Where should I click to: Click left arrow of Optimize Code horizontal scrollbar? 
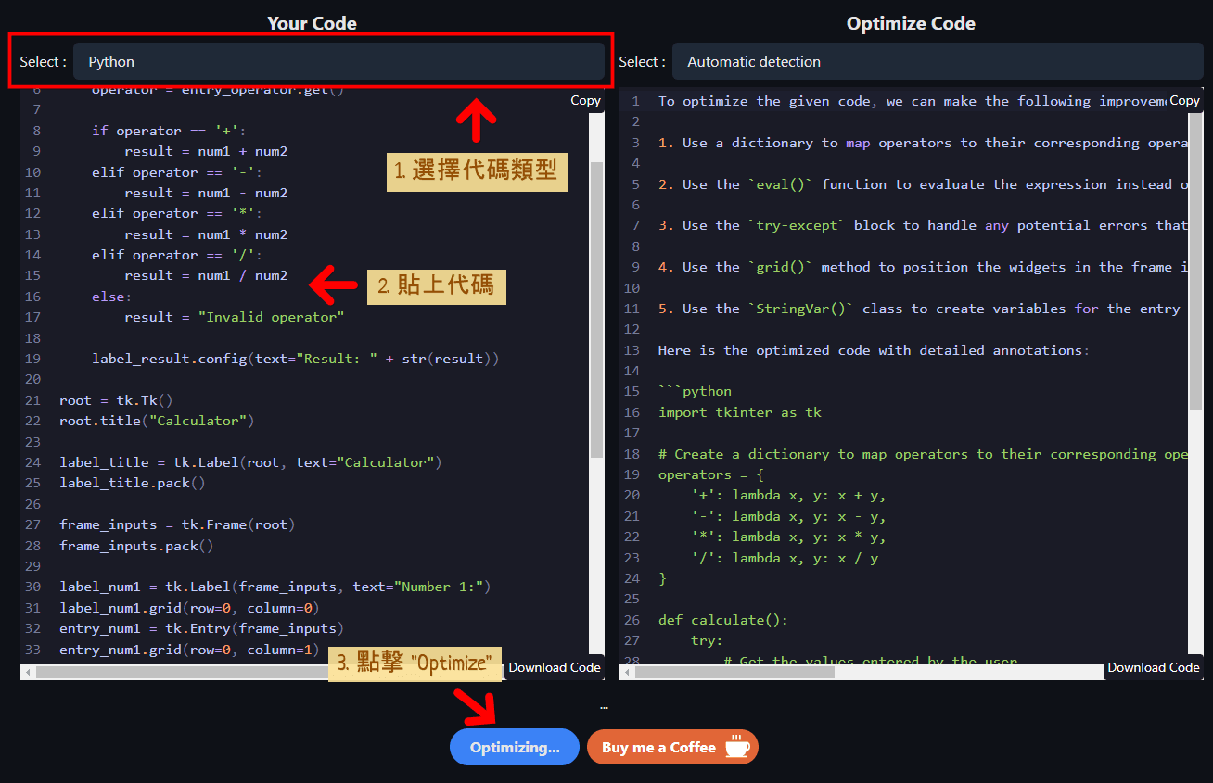coord(627,673)
